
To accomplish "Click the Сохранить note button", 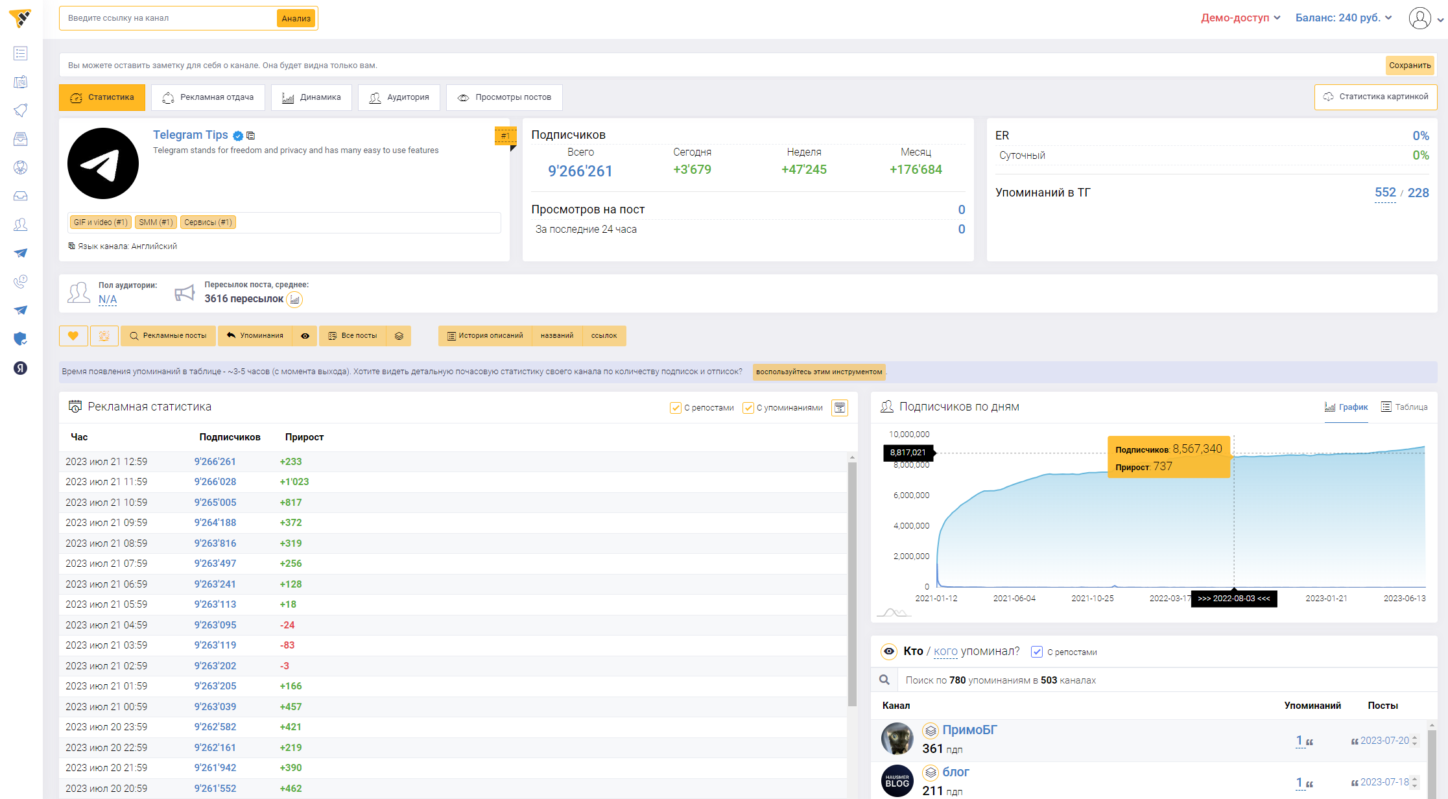I will tap(1410, 65).
